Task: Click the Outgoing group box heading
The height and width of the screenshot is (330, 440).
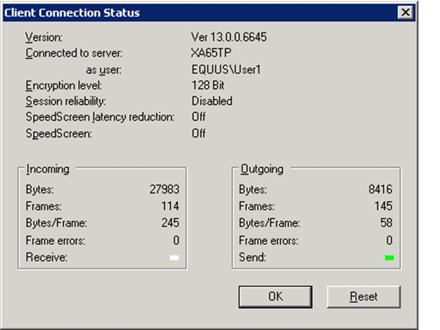Action: tap(262, 169)
